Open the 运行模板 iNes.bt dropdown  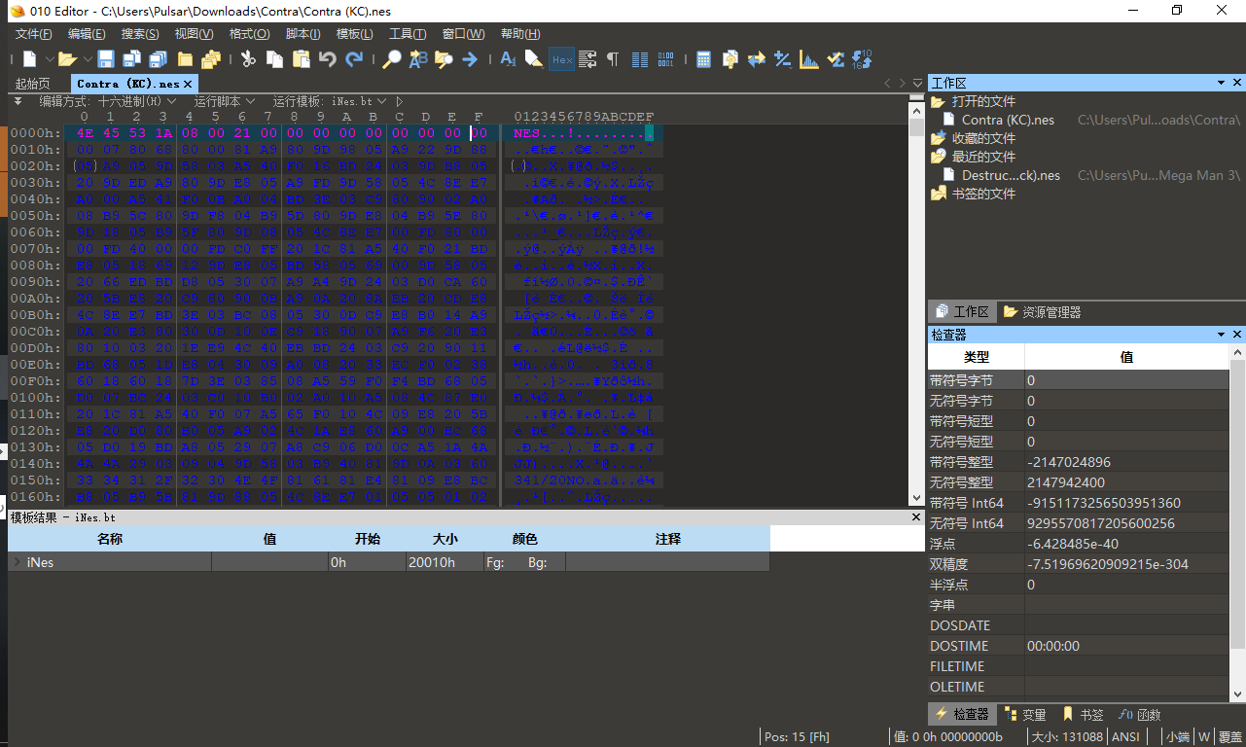[x=330, y=101]
